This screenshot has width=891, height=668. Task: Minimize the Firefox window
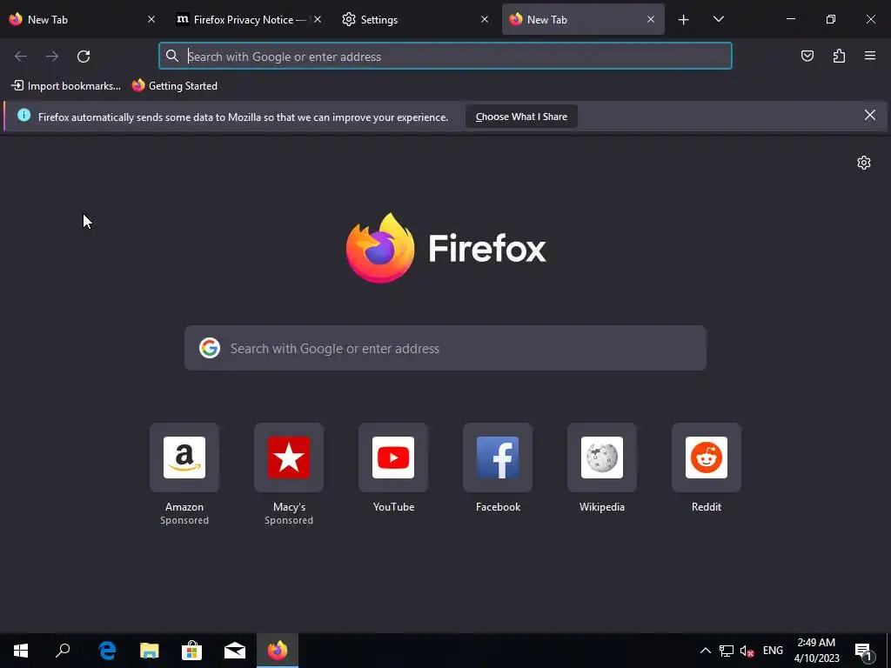790,19
